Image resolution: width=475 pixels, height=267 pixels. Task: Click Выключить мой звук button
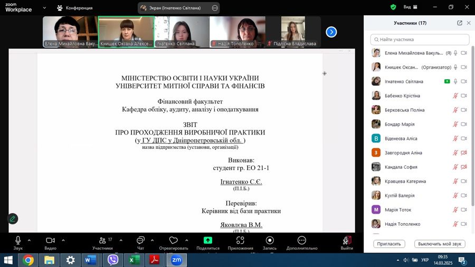(440, 244)
